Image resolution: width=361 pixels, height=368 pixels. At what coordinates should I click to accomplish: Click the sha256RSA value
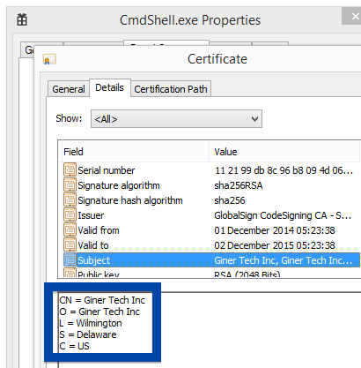pyautogui.click(x=239, y=185)
